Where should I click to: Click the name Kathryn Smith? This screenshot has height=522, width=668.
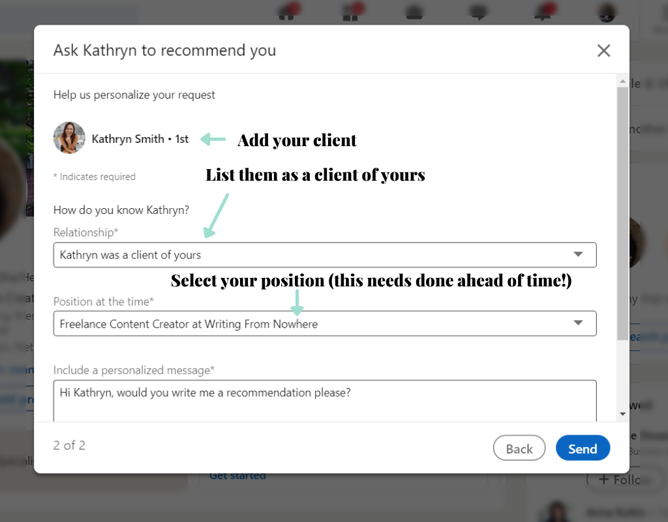pos(128,139)
